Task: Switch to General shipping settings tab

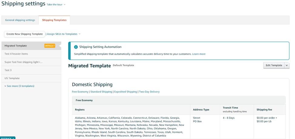Action: pyautogui.click(x=20, y=20)
